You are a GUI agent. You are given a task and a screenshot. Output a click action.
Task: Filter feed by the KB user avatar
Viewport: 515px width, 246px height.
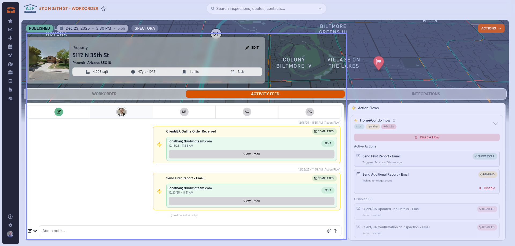[x=184, y=112]
